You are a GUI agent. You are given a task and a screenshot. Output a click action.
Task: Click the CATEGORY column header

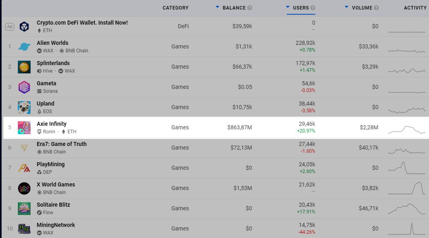(176, 8)
